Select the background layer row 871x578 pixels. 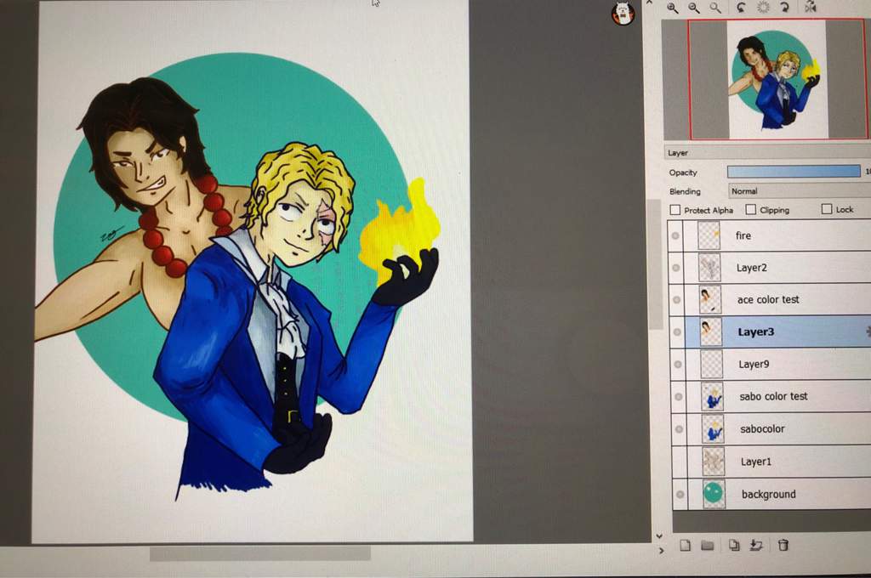pos(773,494)
